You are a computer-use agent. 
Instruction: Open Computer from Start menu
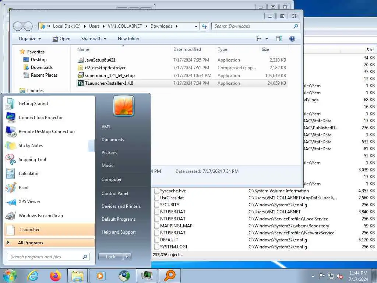pos(112,179)
